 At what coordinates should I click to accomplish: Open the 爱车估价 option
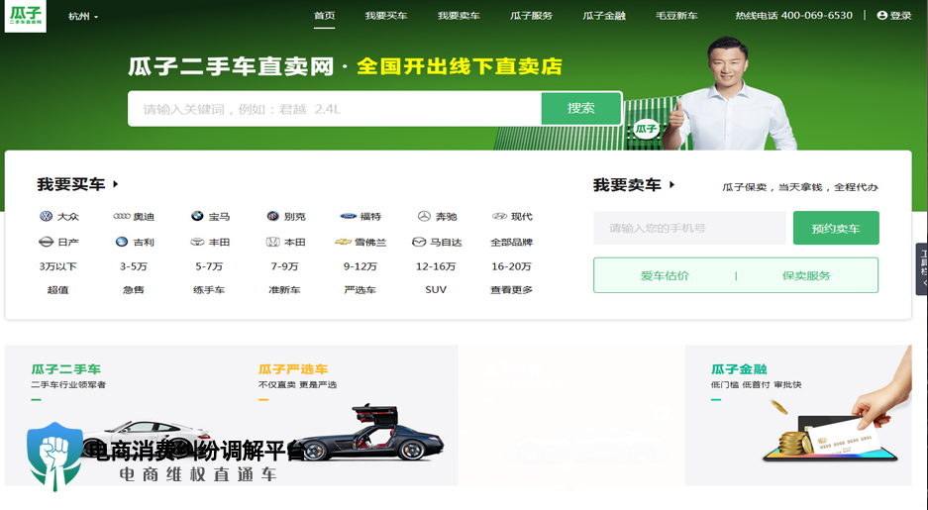point(665,275)
